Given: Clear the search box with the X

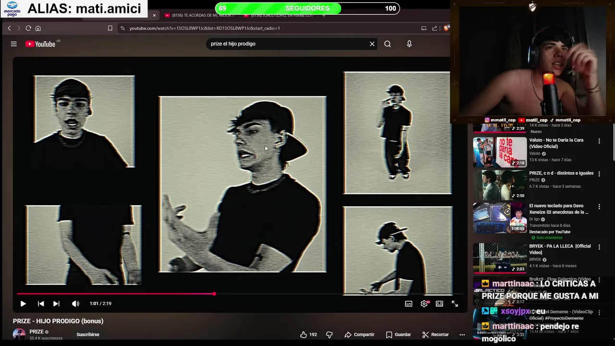Looking at the screenshot, I should (372, 44).
